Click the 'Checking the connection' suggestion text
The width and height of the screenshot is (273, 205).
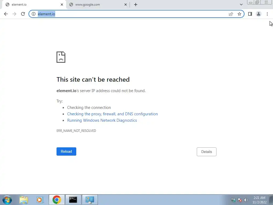coord(89,108)
